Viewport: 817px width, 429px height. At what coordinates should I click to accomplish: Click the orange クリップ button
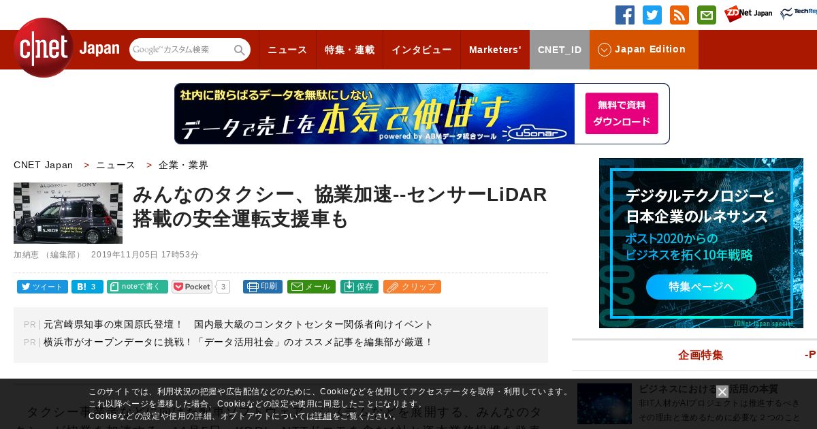point(412,287)
